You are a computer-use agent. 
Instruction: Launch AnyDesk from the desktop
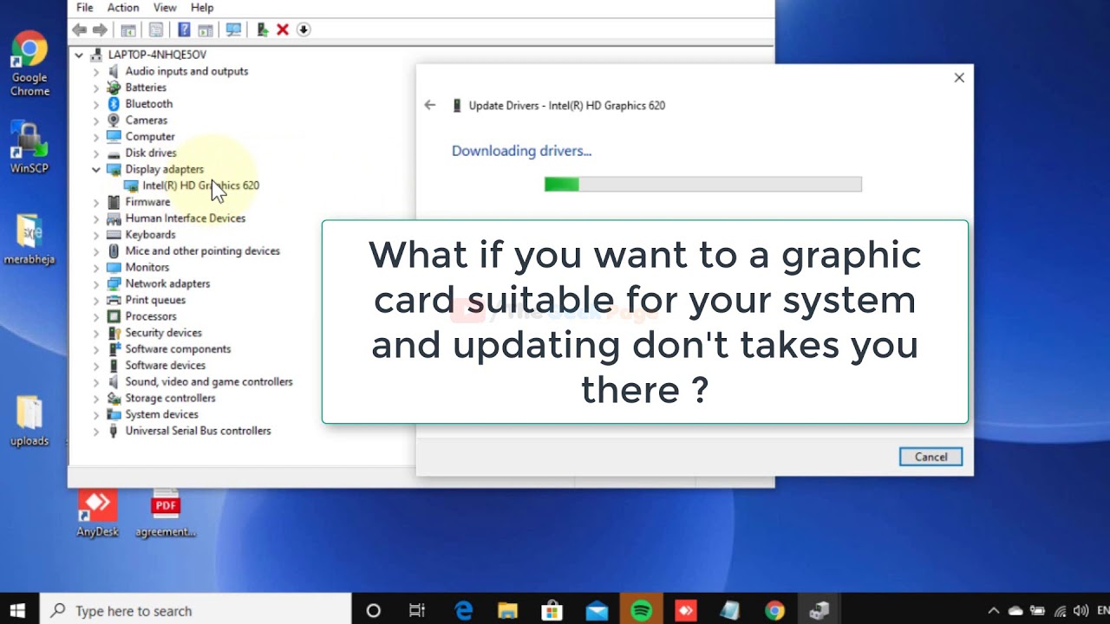[x=97, y=514]
